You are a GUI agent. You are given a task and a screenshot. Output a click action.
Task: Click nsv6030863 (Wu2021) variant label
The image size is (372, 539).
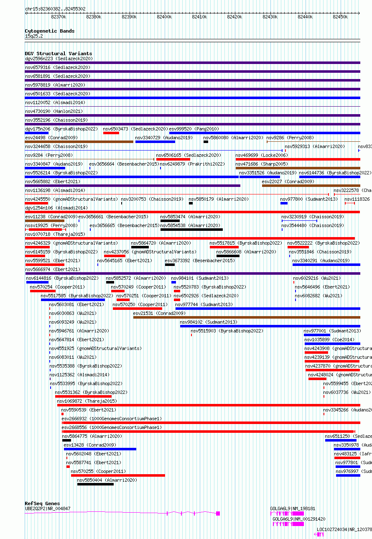tap(73, 313)
